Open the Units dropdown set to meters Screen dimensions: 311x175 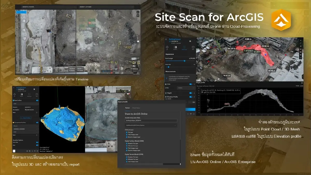(186, 88)
